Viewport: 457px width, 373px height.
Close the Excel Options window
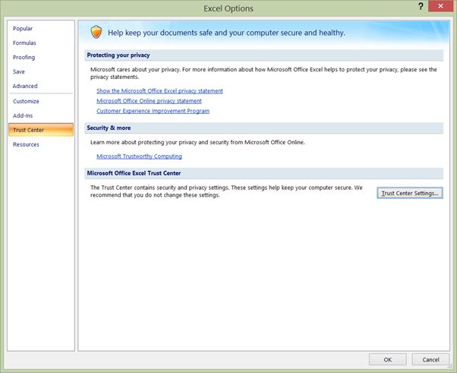point(440,6)
